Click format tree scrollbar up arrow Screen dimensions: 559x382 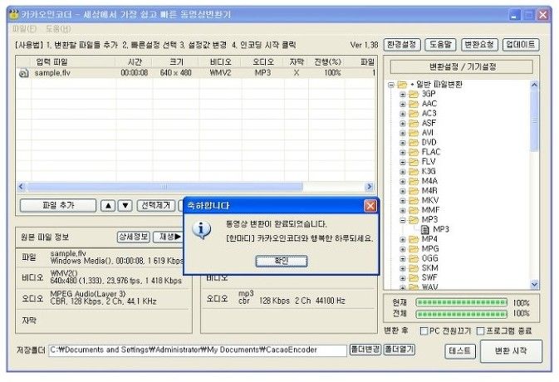pos(534,85)
